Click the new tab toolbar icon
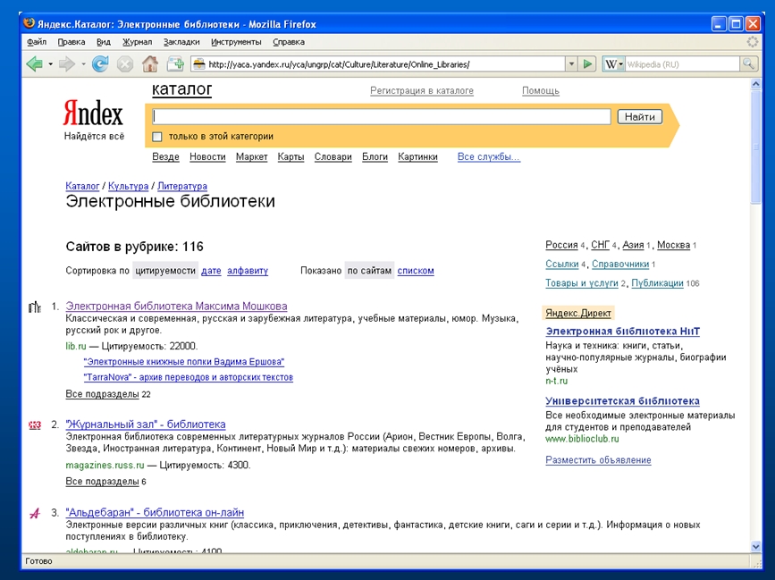The width and height of the screenshot is (775, 580). 175,64
